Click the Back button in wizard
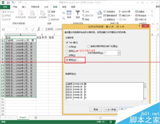The height and width of the screenshot is (124, 160). coord(111,110)
